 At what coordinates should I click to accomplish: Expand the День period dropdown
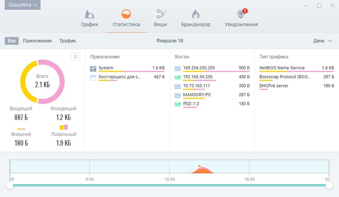coord(322,41)
